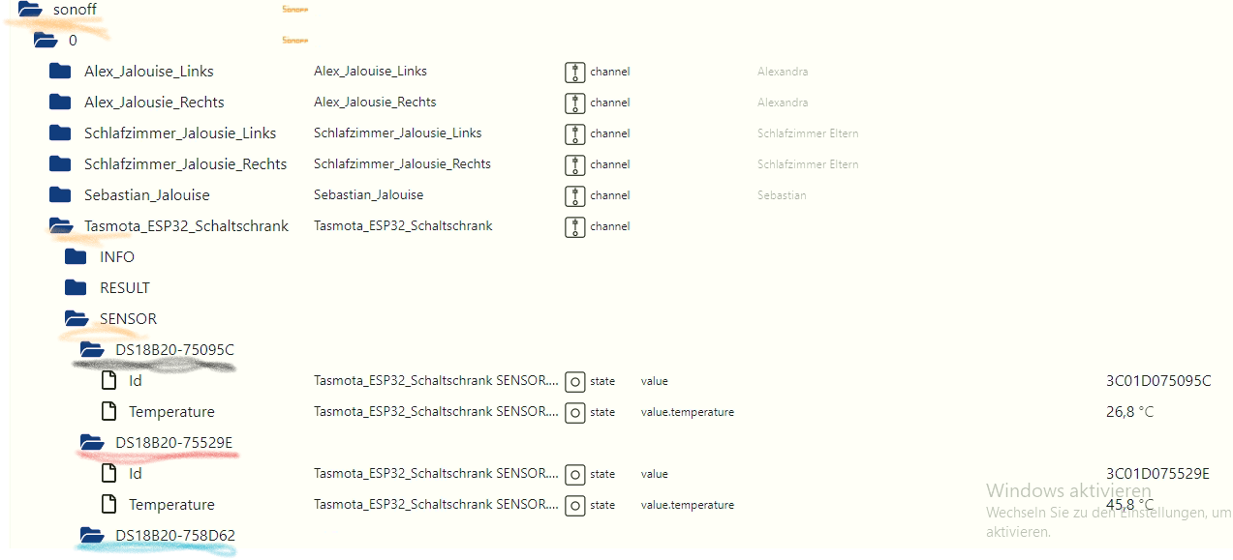Click the channel icon of Sebastian_Jalouise
Viewport: 1233px width, 560px height.
click(575, 195)
